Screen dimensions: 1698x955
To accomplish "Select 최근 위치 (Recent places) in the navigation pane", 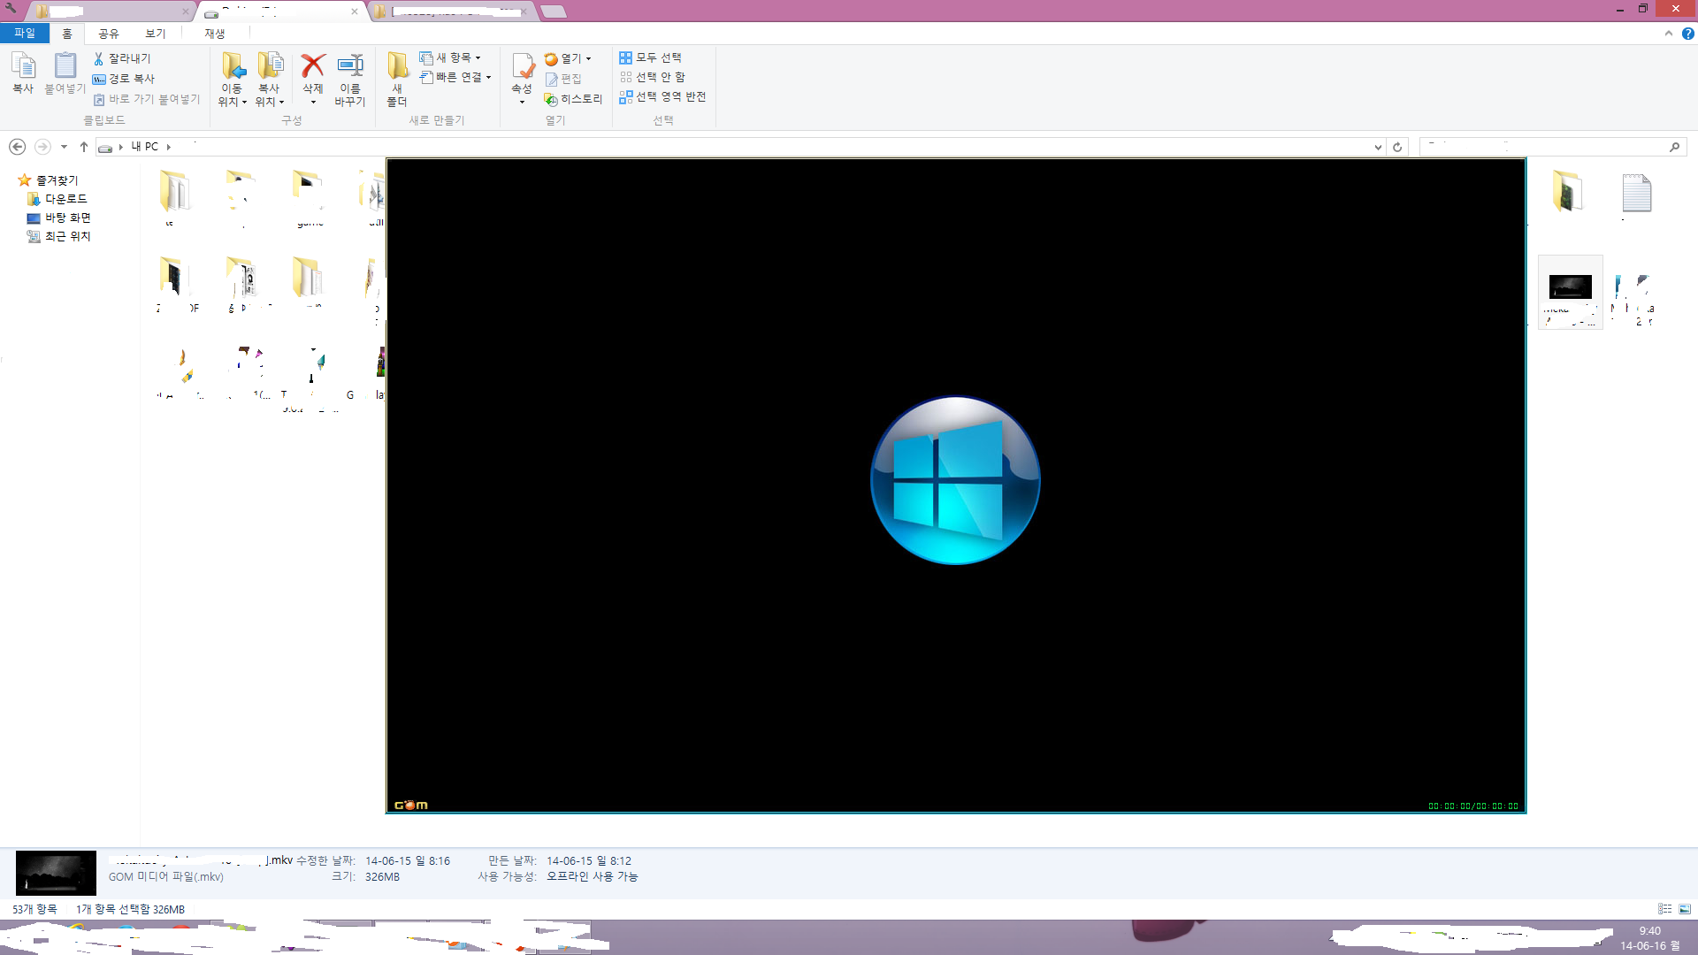I will pos(59,236).
